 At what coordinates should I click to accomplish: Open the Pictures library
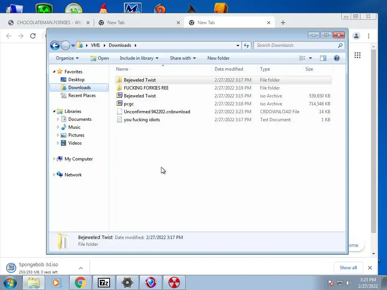(76, 135)
